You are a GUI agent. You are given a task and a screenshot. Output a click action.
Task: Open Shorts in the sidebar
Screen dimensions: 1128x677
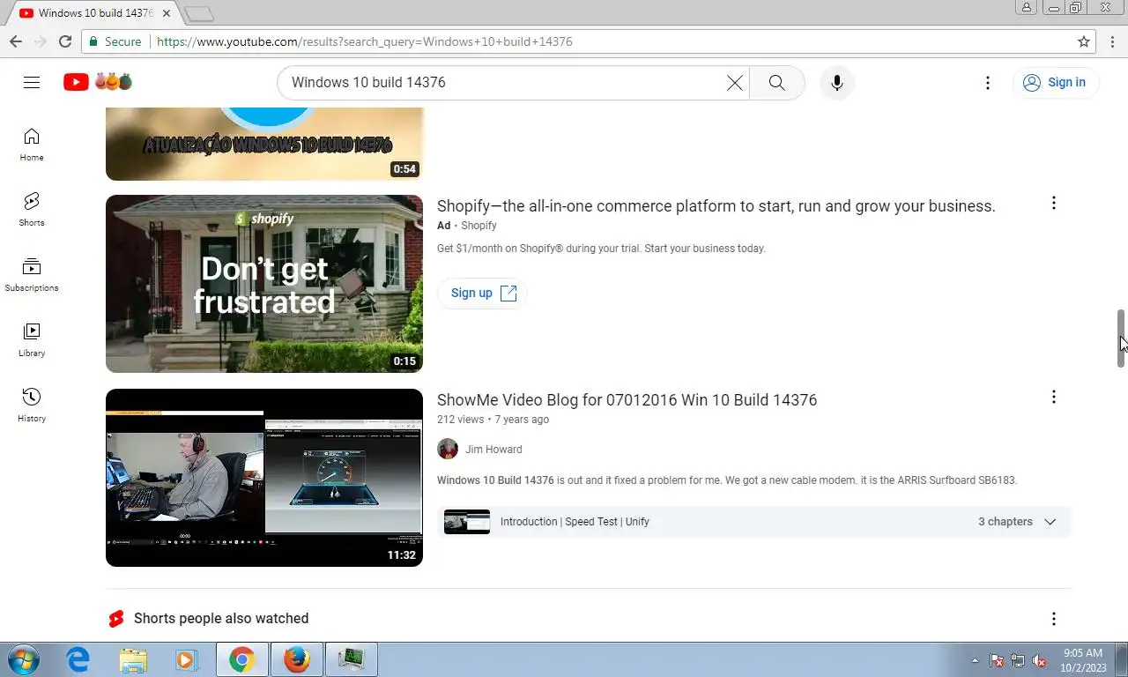tap(32, 210)
